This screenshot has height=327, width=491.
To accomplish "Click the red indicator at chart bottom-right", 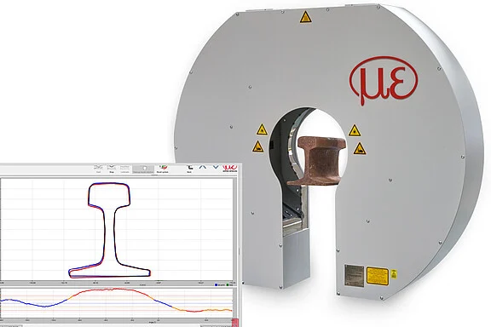I will coord(235,323).
